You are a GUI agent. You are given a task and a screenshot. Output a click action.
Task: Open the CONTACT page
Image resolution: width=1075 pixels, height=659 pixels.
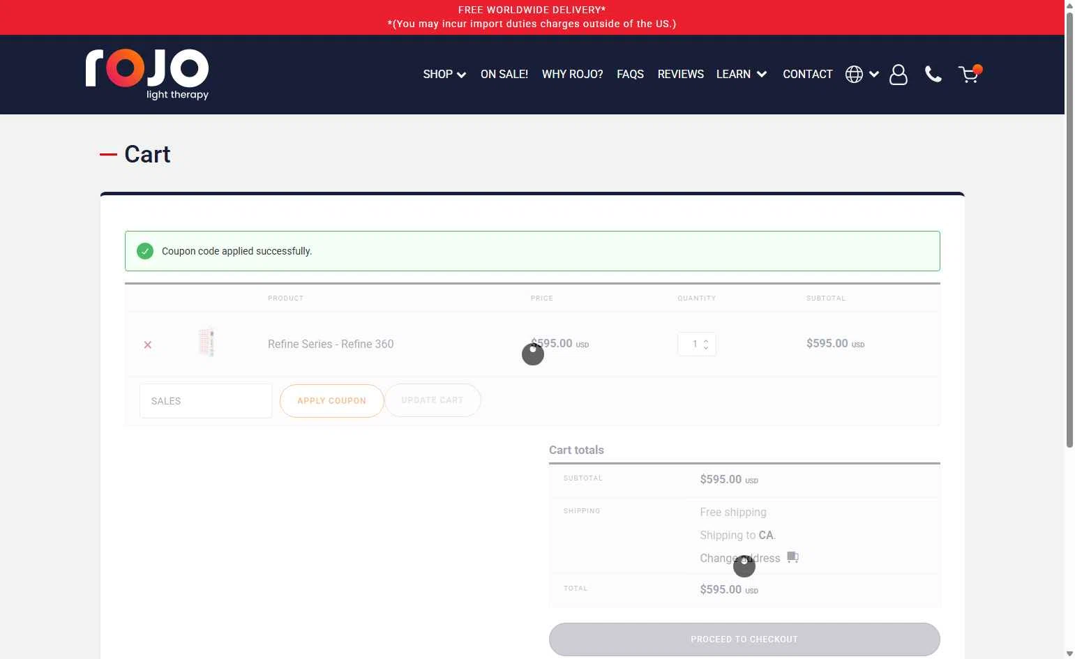coord(808,74)
